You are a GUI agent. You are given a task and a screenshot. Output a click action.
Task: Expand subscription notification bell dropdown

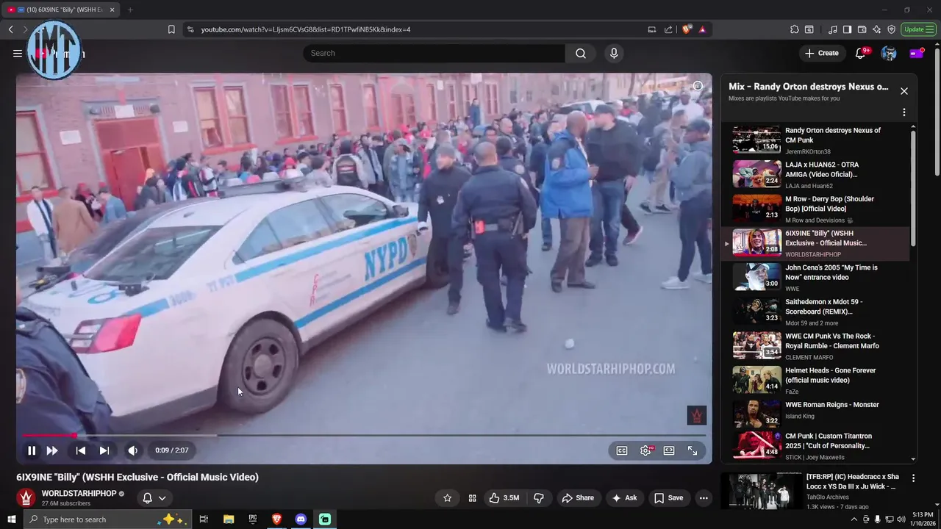[x=154, y=497]
